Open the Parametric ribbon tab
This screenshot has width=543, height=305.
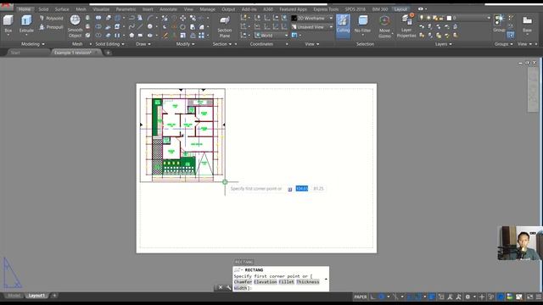(126, 9)
